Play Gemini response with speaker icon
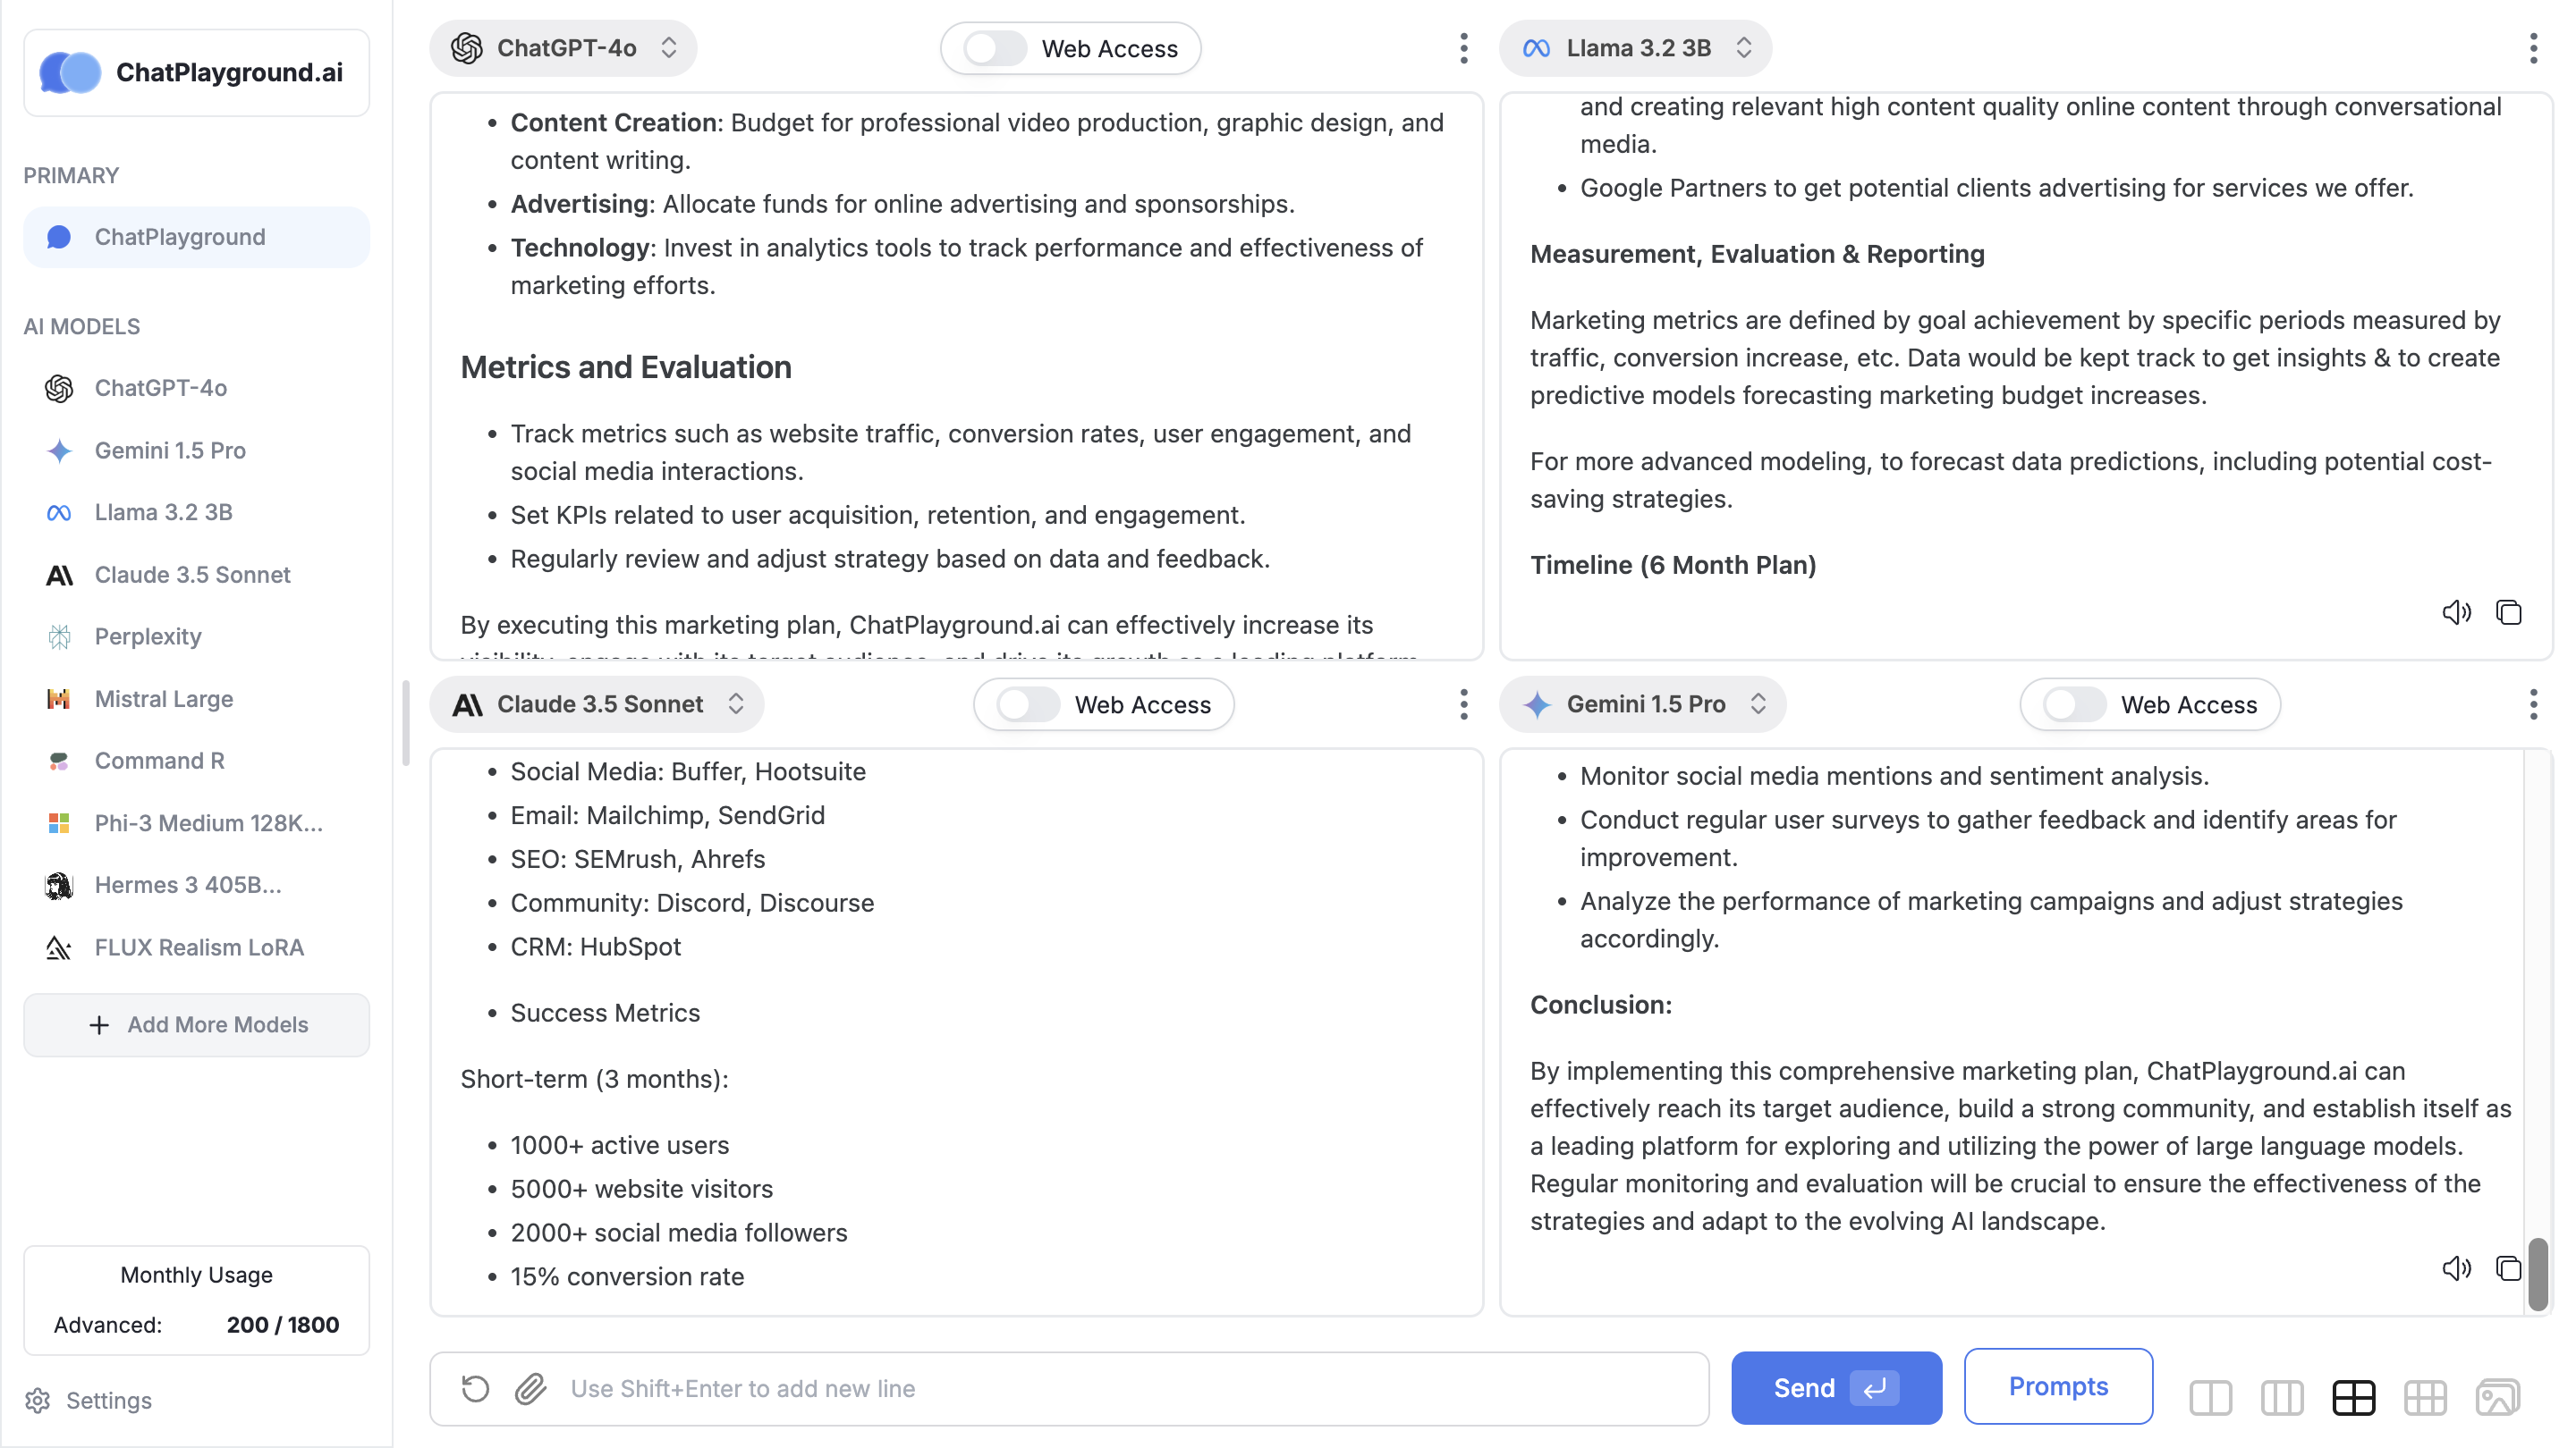 pos(2456,1268)
